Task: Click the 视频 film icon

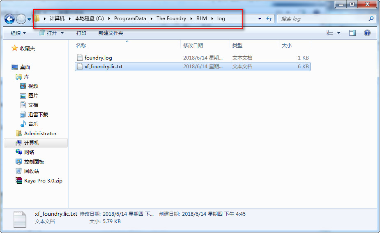Action: [x=23, y=86]
